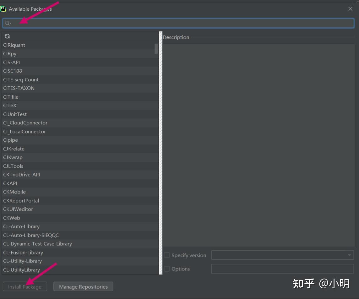Select the CKMobile package

[80, 192]
